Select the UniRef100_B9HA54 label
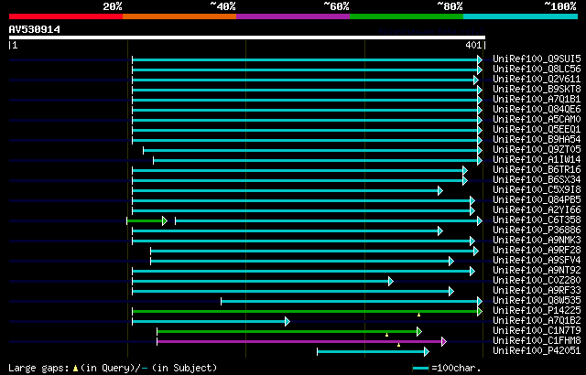The height and width of the screenshot is (375, 586). (537, 140)
